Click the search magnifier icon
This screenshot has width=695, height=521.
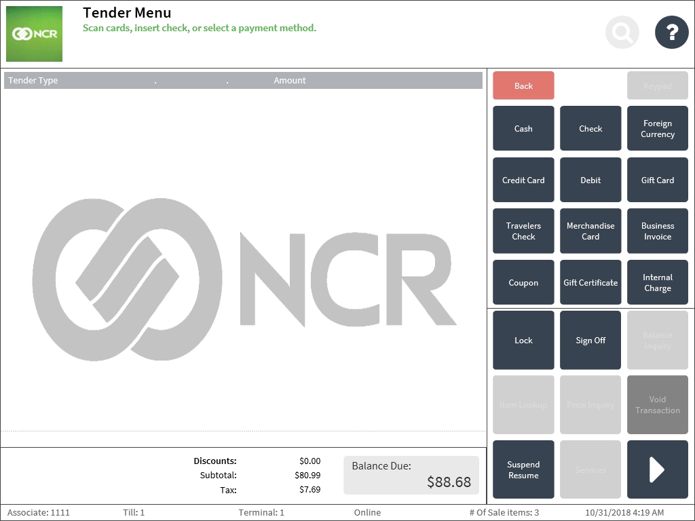[x=622, y=33]
